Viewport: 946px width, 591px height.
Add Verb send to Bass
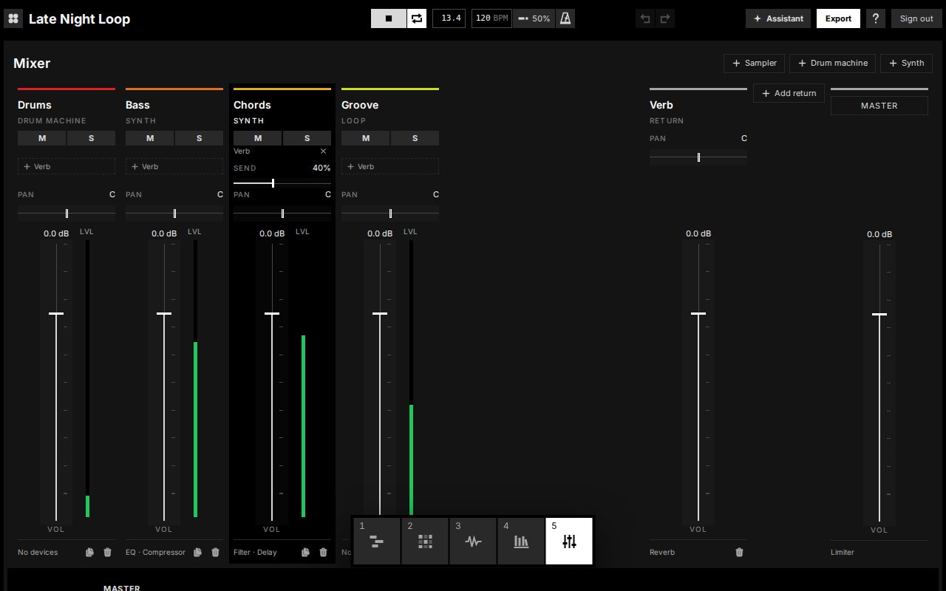[174, 166]
